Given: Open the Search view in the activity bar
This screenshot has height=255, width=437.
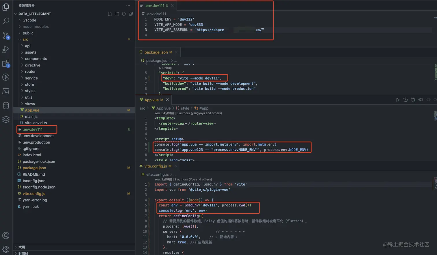Looking at the screenshot, I should [6, 21].
